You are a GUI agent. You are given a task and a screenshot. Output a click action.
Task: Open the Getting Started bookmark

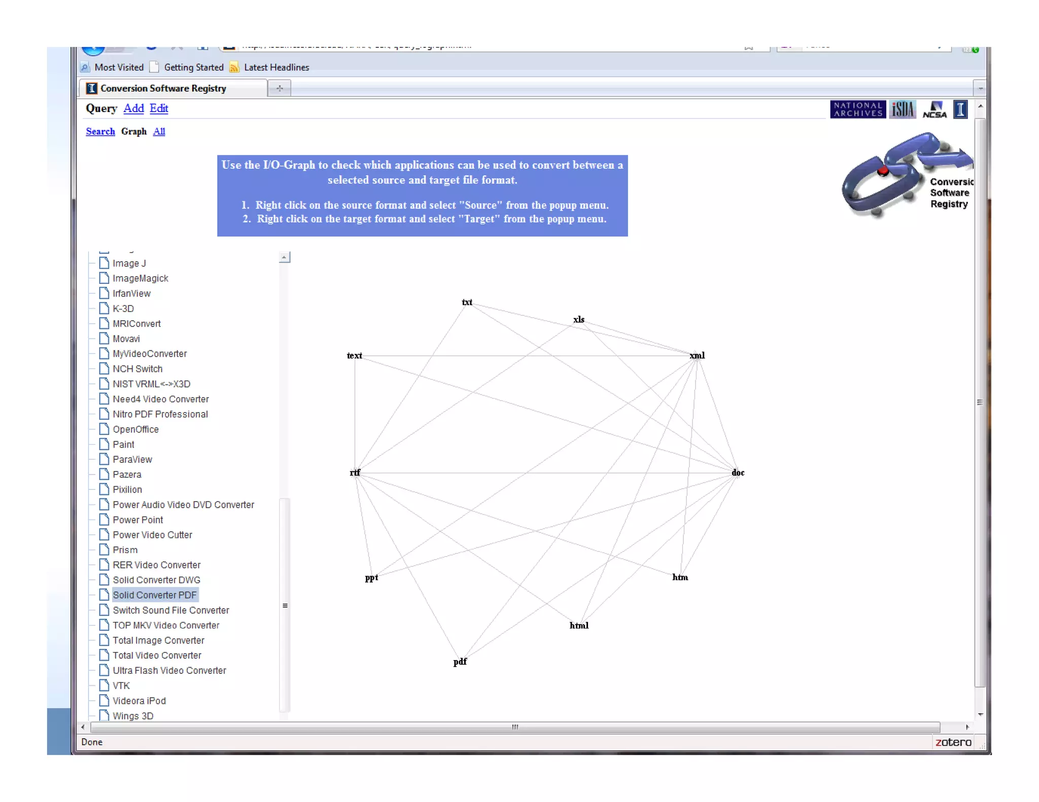(193, 67)
